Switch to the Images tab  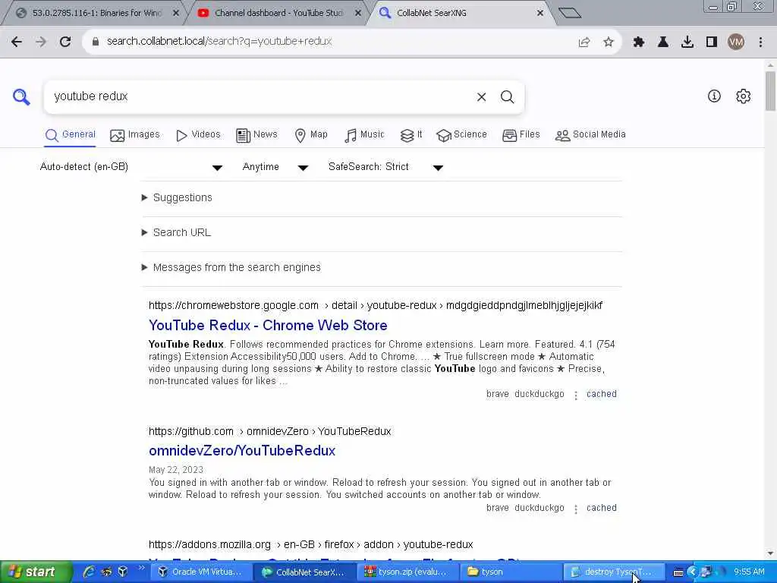point(135,135)
